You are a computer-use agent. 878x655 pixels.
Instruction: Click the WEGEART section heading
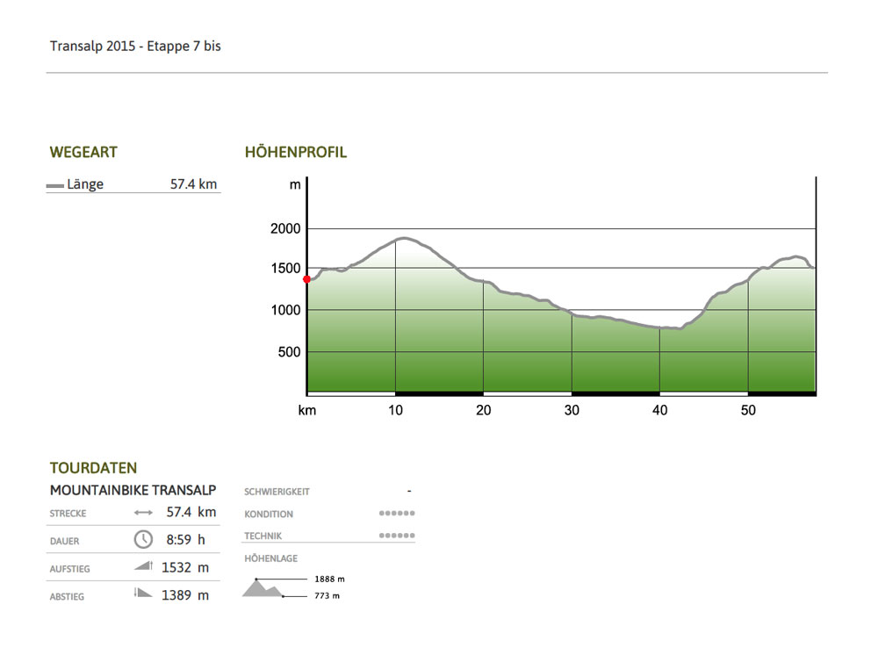pyautogui.click(x=83, y=152)
